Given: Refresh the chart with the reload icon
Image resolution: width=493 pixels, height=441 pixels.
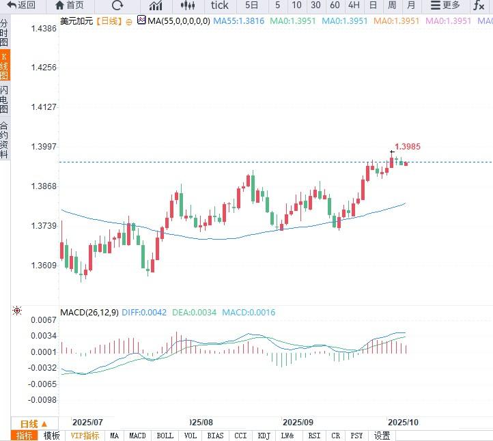Looking at the screenshot, I should point(117,5).
